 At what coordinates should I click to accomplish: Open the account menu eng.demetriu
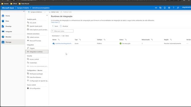[x=187, y=7]
